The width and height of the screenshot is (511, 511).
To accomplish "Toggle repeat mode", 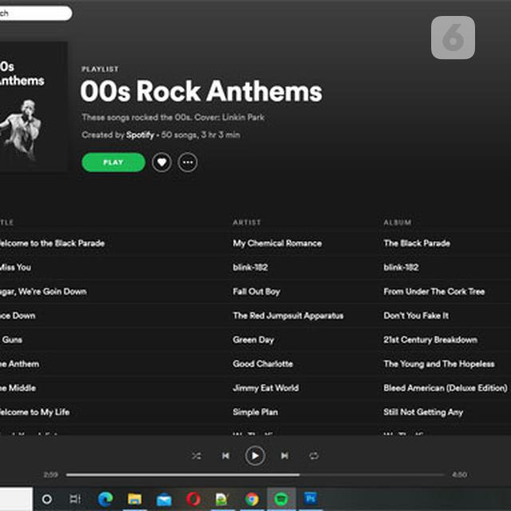I will coord(314,456).
